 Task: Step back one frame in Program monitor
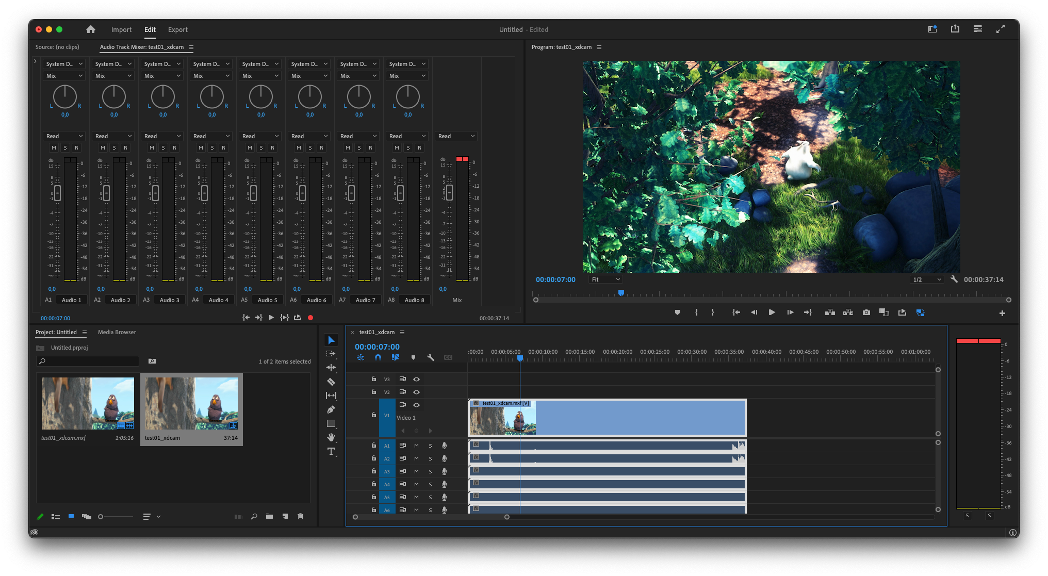[x=754, y=312]
